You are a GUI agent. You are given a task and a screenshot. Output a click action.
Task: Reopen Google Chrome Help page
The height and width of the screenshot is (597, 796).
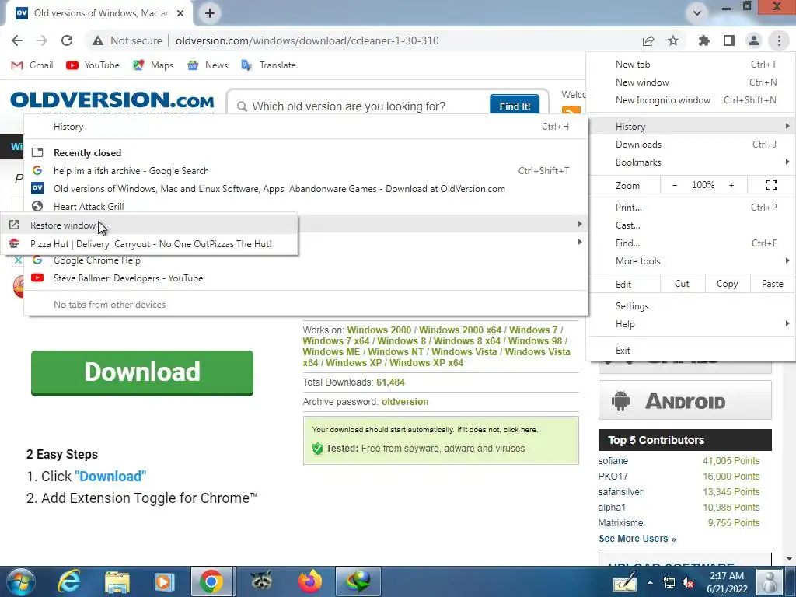(306, 260)
